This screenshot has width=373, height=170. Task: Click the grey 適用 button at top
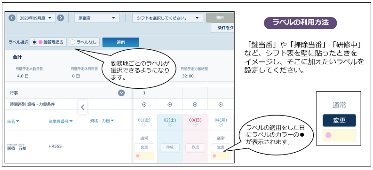point(220,18)
